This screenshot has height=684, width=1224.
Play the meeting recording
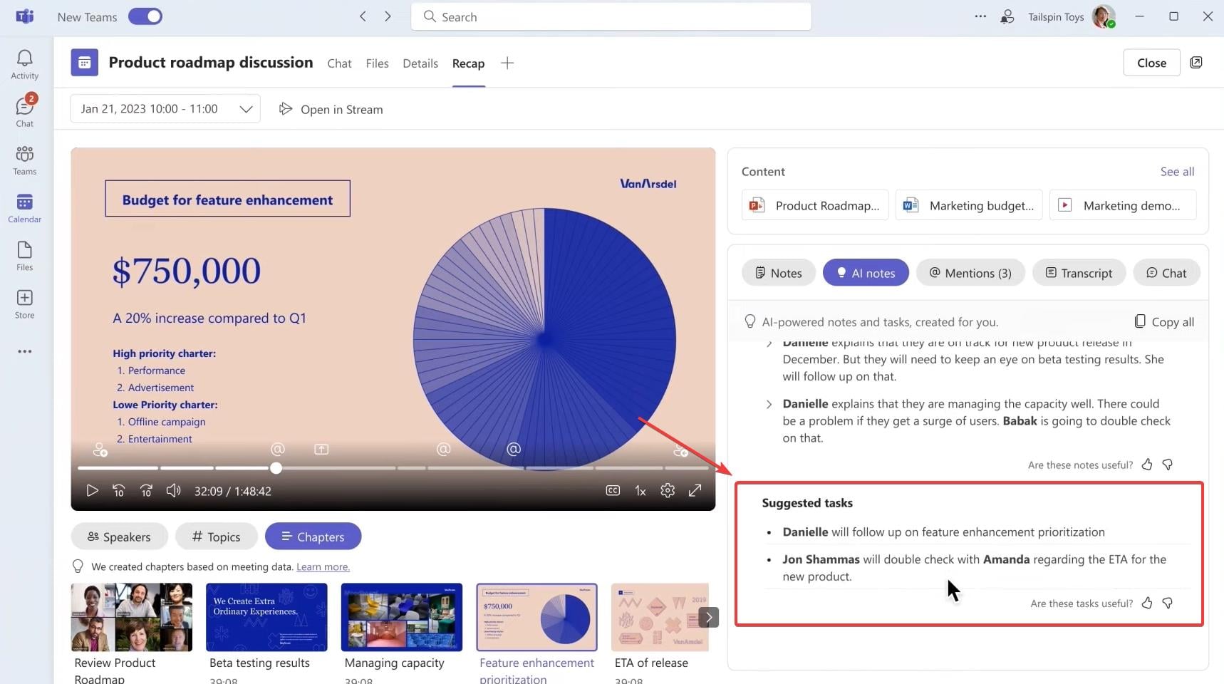pos(92,490)
